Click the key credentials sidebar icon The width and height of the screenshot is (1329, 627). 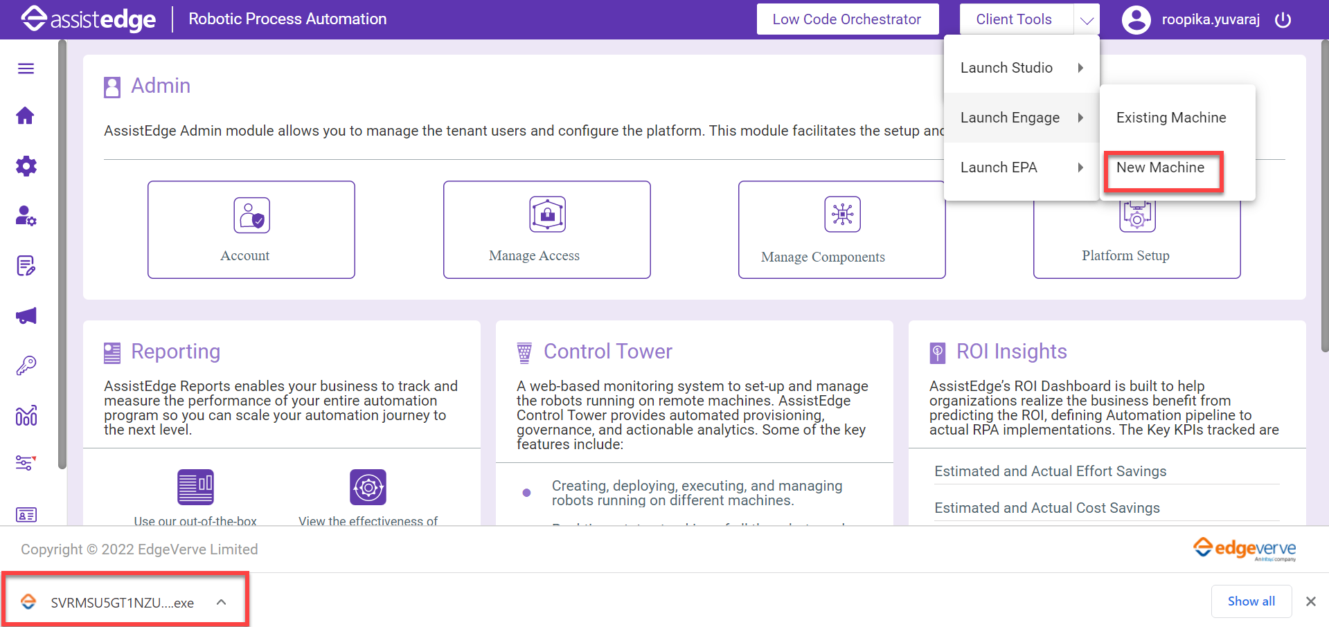point(26,365)
